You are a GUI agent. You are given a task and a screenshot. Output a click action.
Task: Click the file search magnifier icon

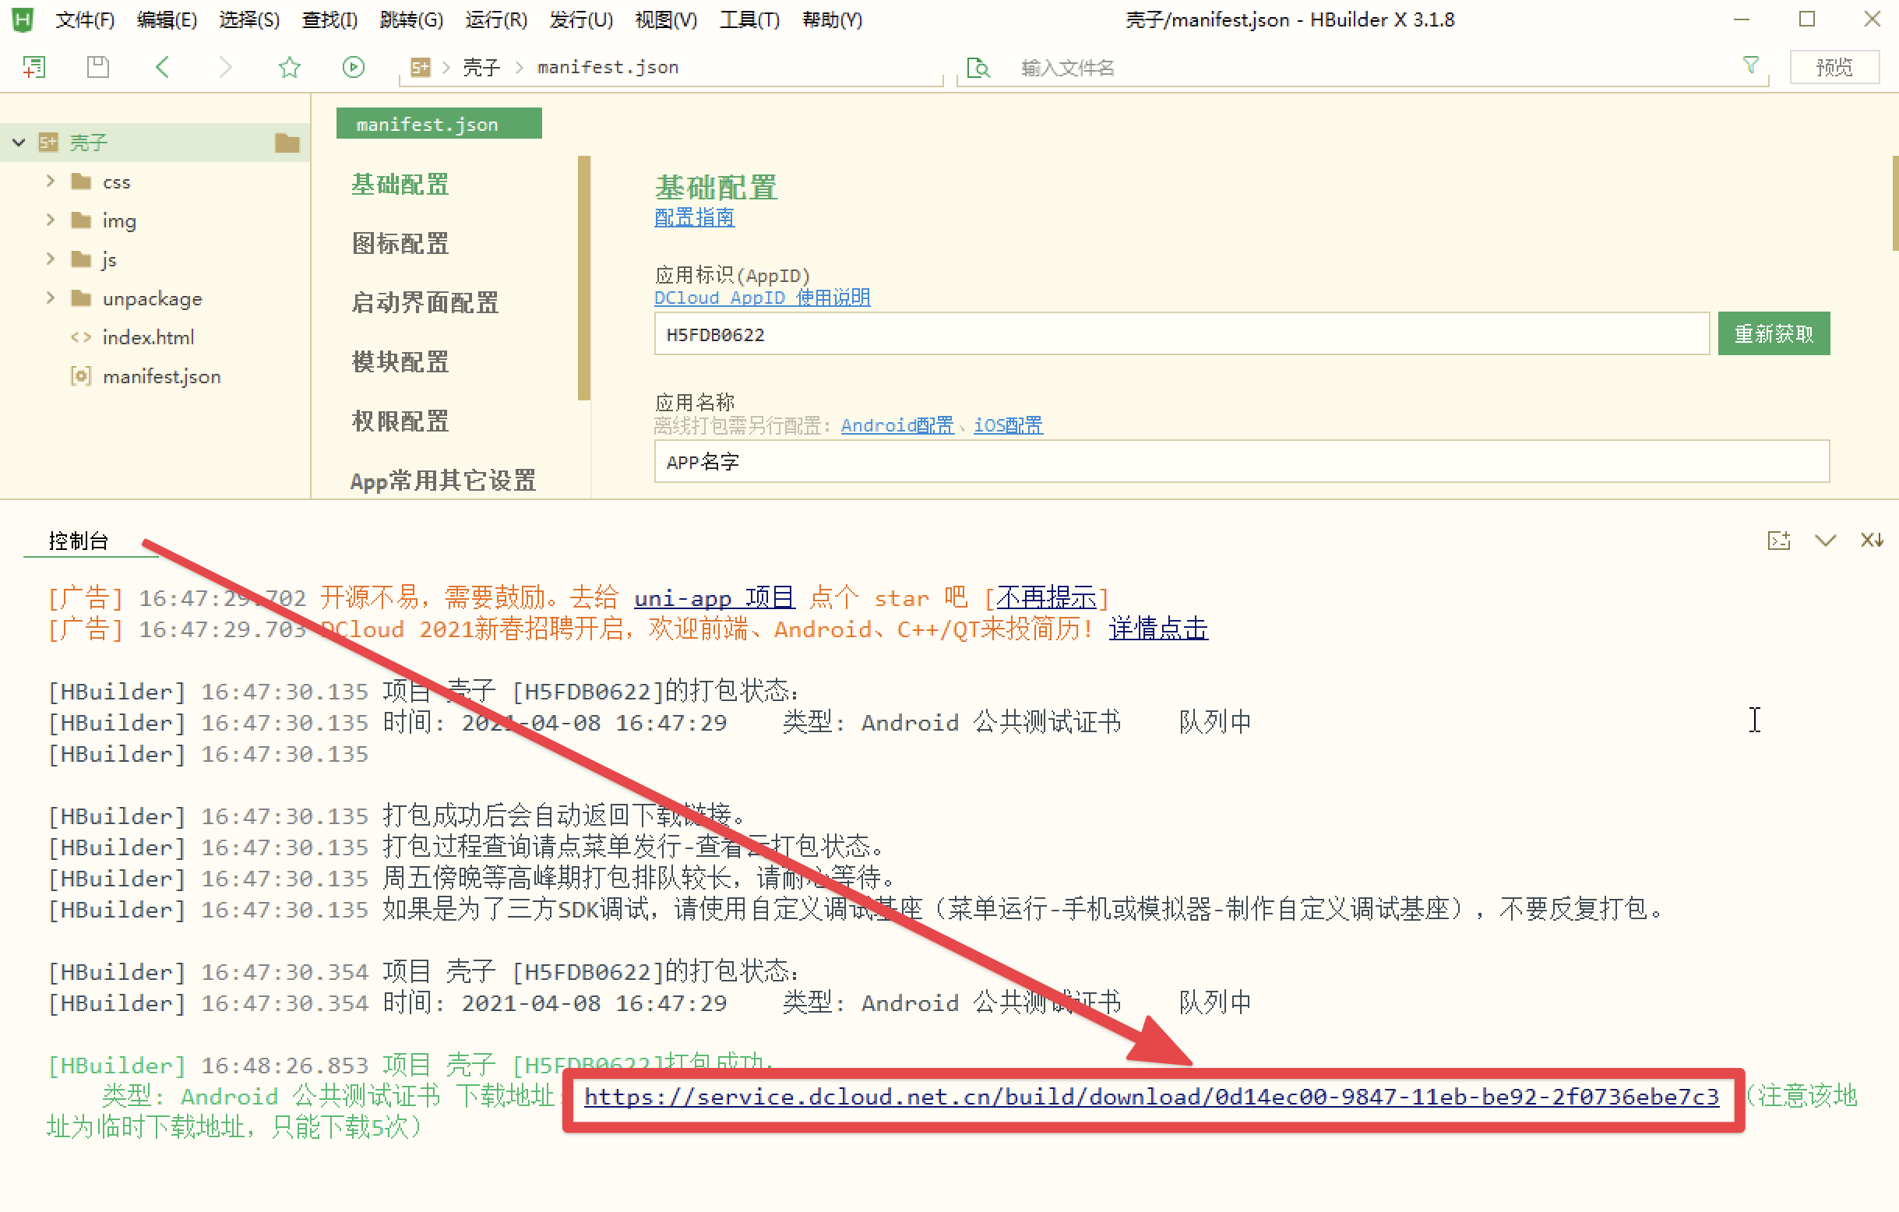click(978, 68)
